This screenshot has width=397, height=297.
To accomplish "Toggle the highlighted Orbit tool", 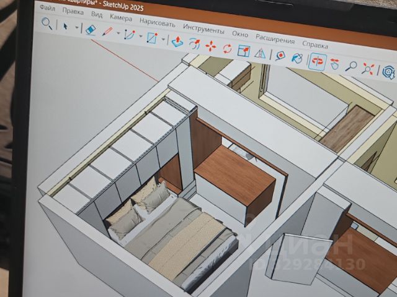I will pyautogui.click(x=317, y=61).
